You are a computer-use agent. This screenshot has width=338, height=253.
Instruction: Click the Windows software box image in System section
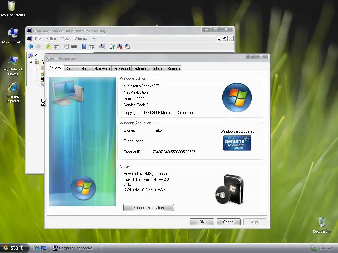230,189
